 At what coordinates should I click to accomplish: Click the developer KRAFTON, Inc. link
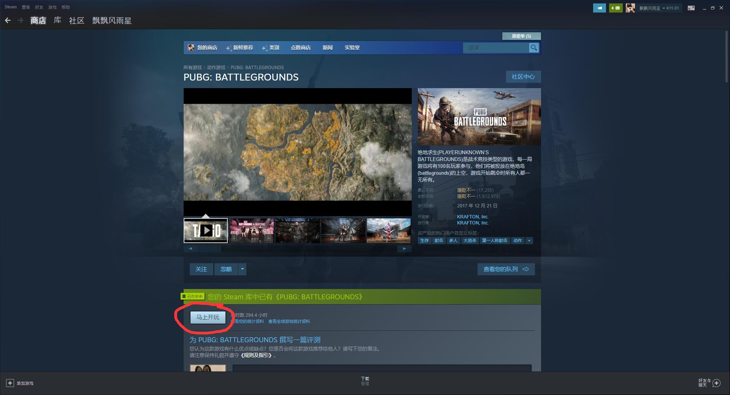[x=473, y=217]
